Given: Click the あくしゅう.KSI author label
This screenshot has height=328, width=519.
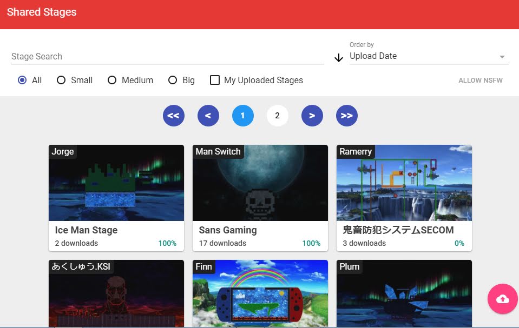Looking at the screenshot, I should click(81, 266).
